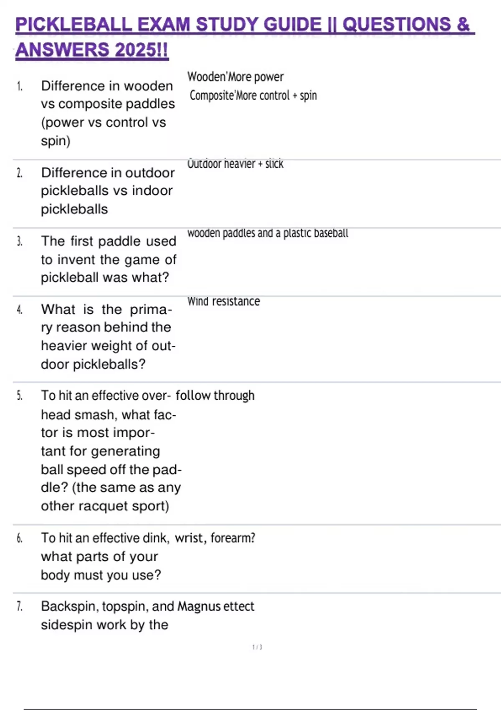Viewport: 501px width, 710px height.
Task: Click the 'Outdoor heavier + slick' answer
Action: coord(235,164)
